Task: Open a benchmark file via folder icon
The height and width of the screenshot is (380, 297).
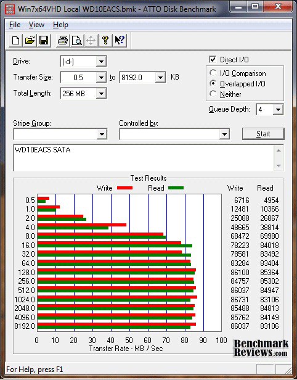Action: tap(30, 40)
